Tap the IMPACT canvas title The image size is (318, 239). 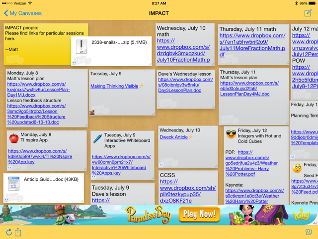point(159,13)
